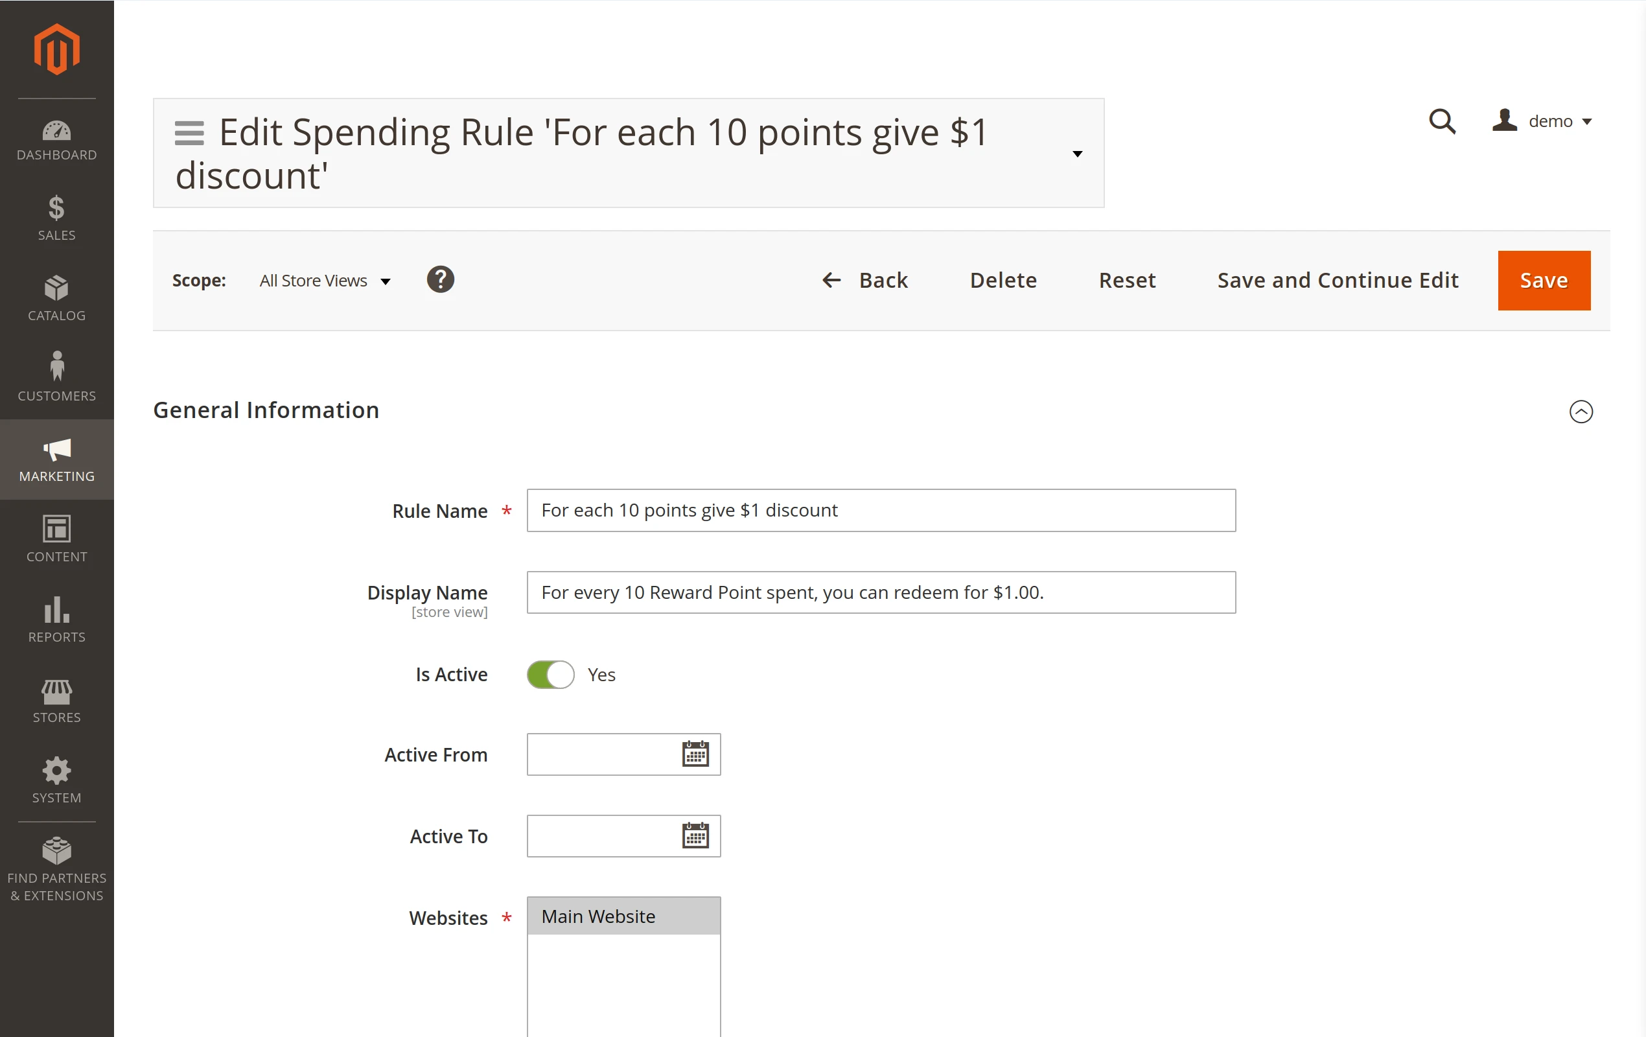Navigate to the Customers section
The image size is (1646, 1037).
pos(56,378)
